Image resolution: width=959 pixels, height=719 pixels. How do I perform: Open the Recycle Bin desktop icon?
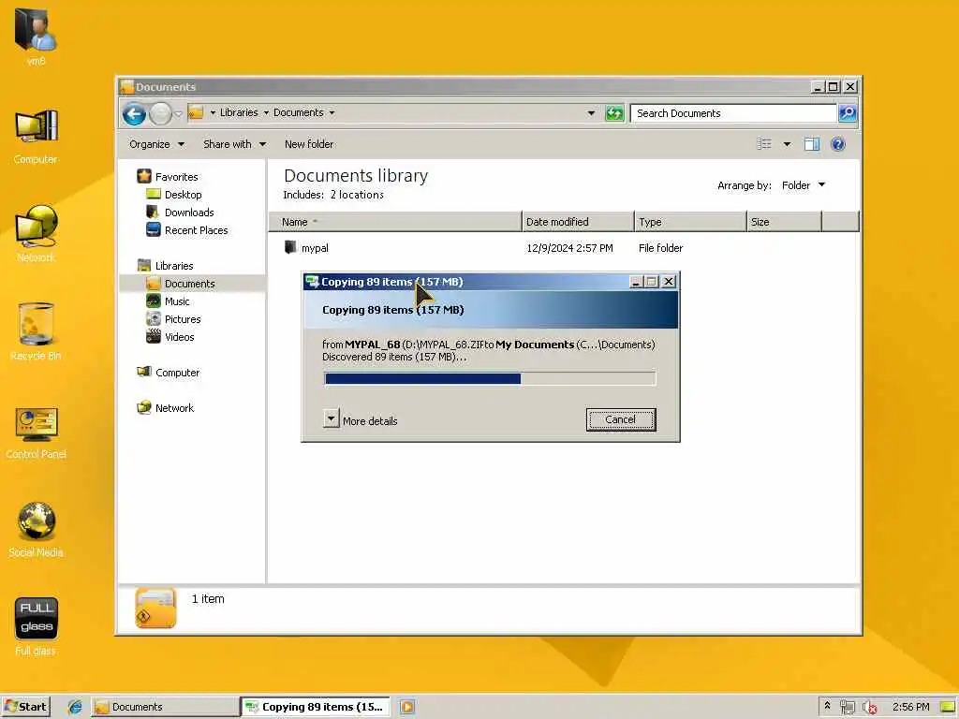click(x=36, y=331)
